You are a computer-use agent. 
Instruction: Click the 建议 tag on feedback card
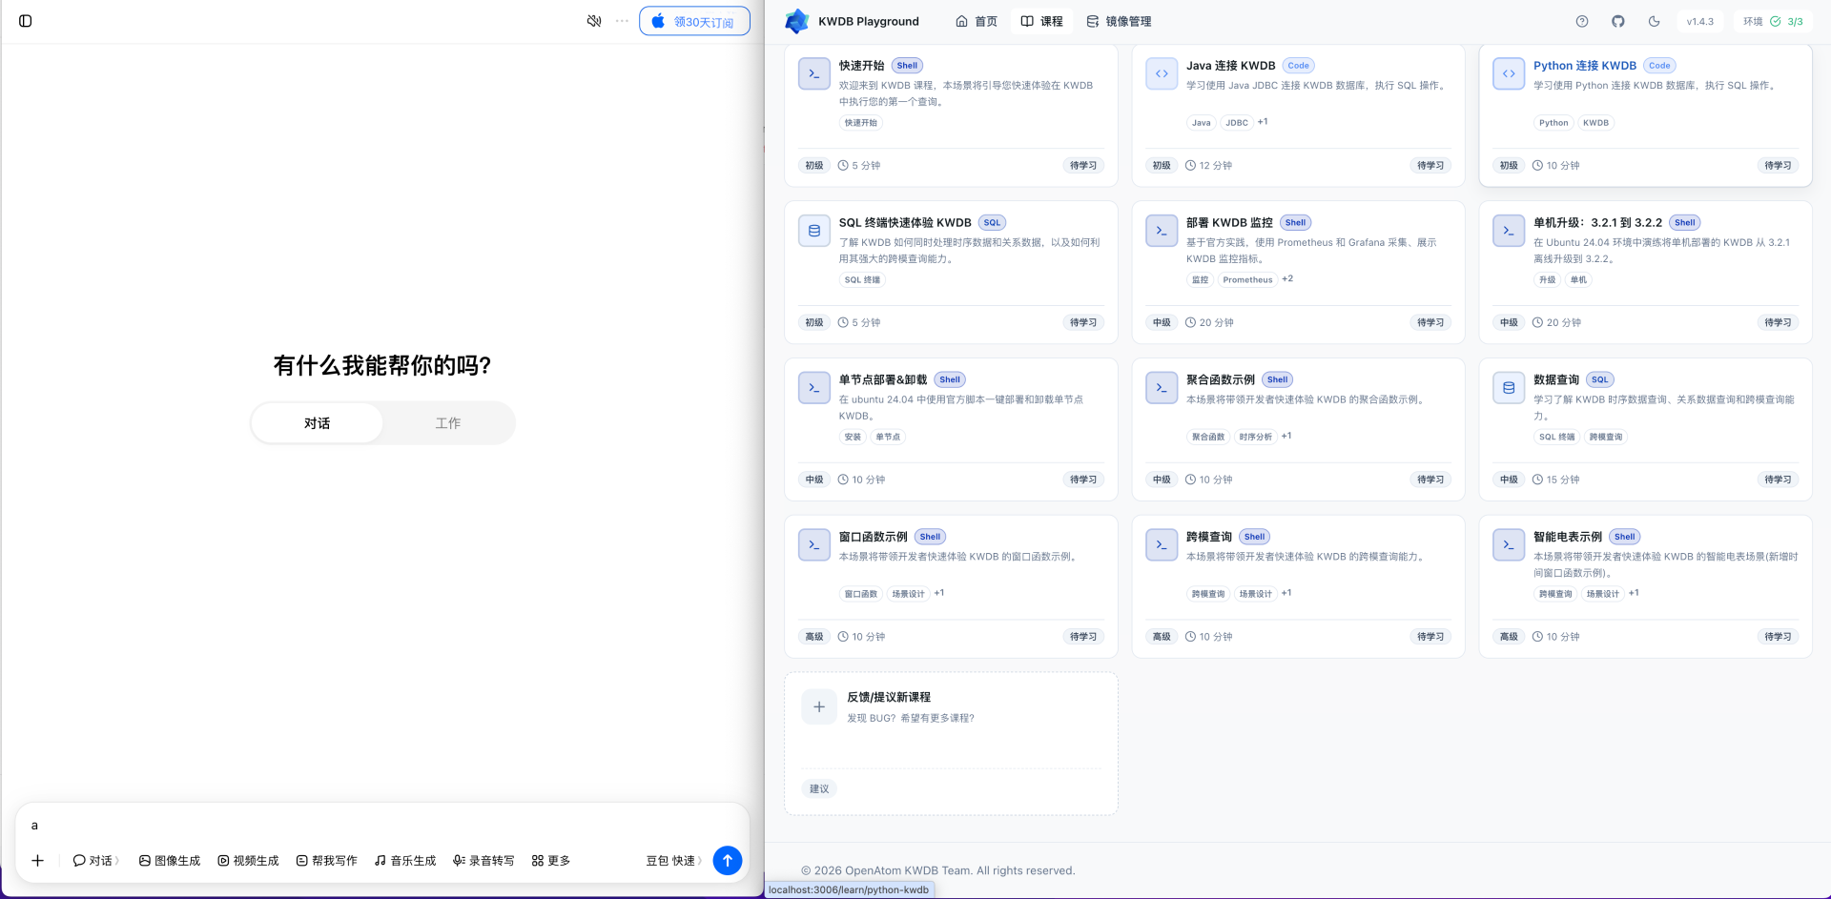tap(819, 788)
